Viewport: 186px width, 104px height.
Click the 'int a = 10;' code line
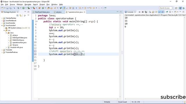tap(56, 27)
